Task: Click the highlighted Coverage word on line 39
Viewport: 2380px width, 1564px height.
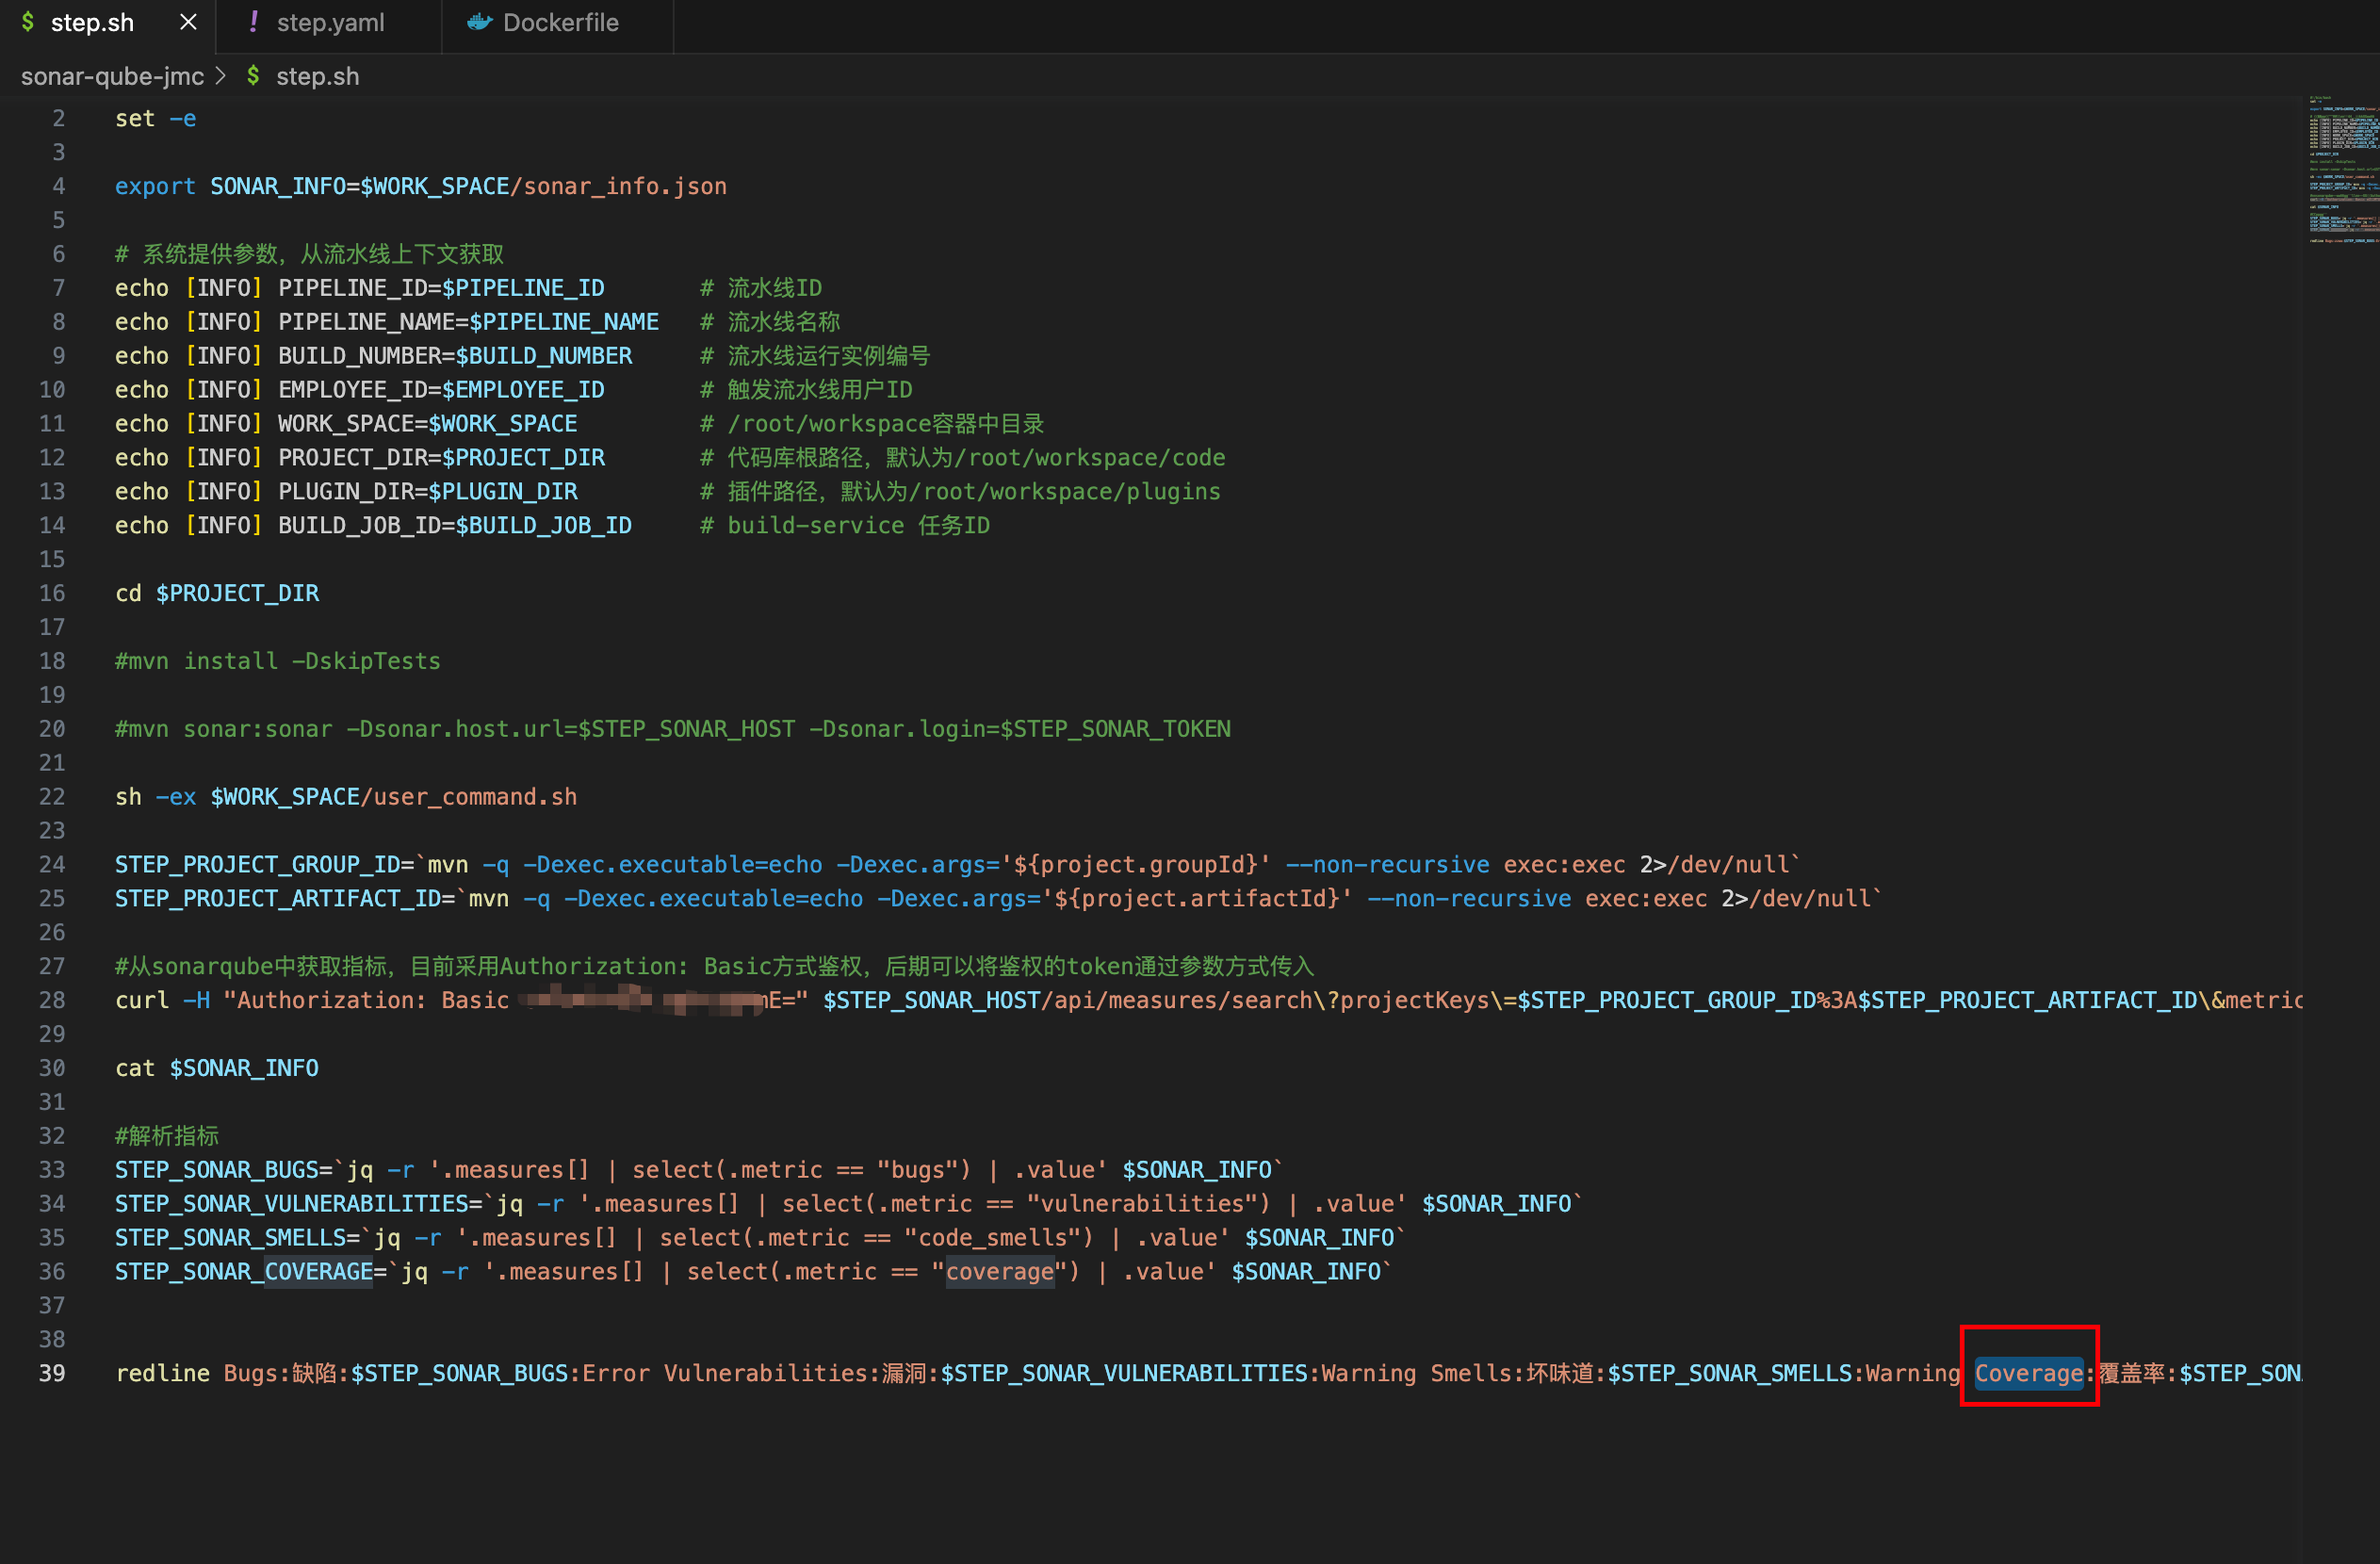Action: pos(2028,1373)
